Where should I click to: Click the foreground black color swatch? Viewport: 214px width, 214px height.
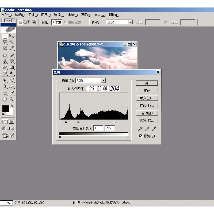pos(6,109)
